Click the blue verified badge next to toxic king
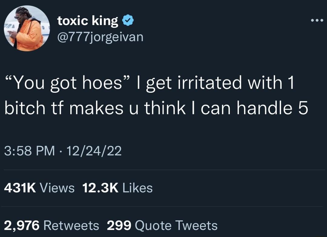Screen dimensions: 327x237 tap(127, 20)
